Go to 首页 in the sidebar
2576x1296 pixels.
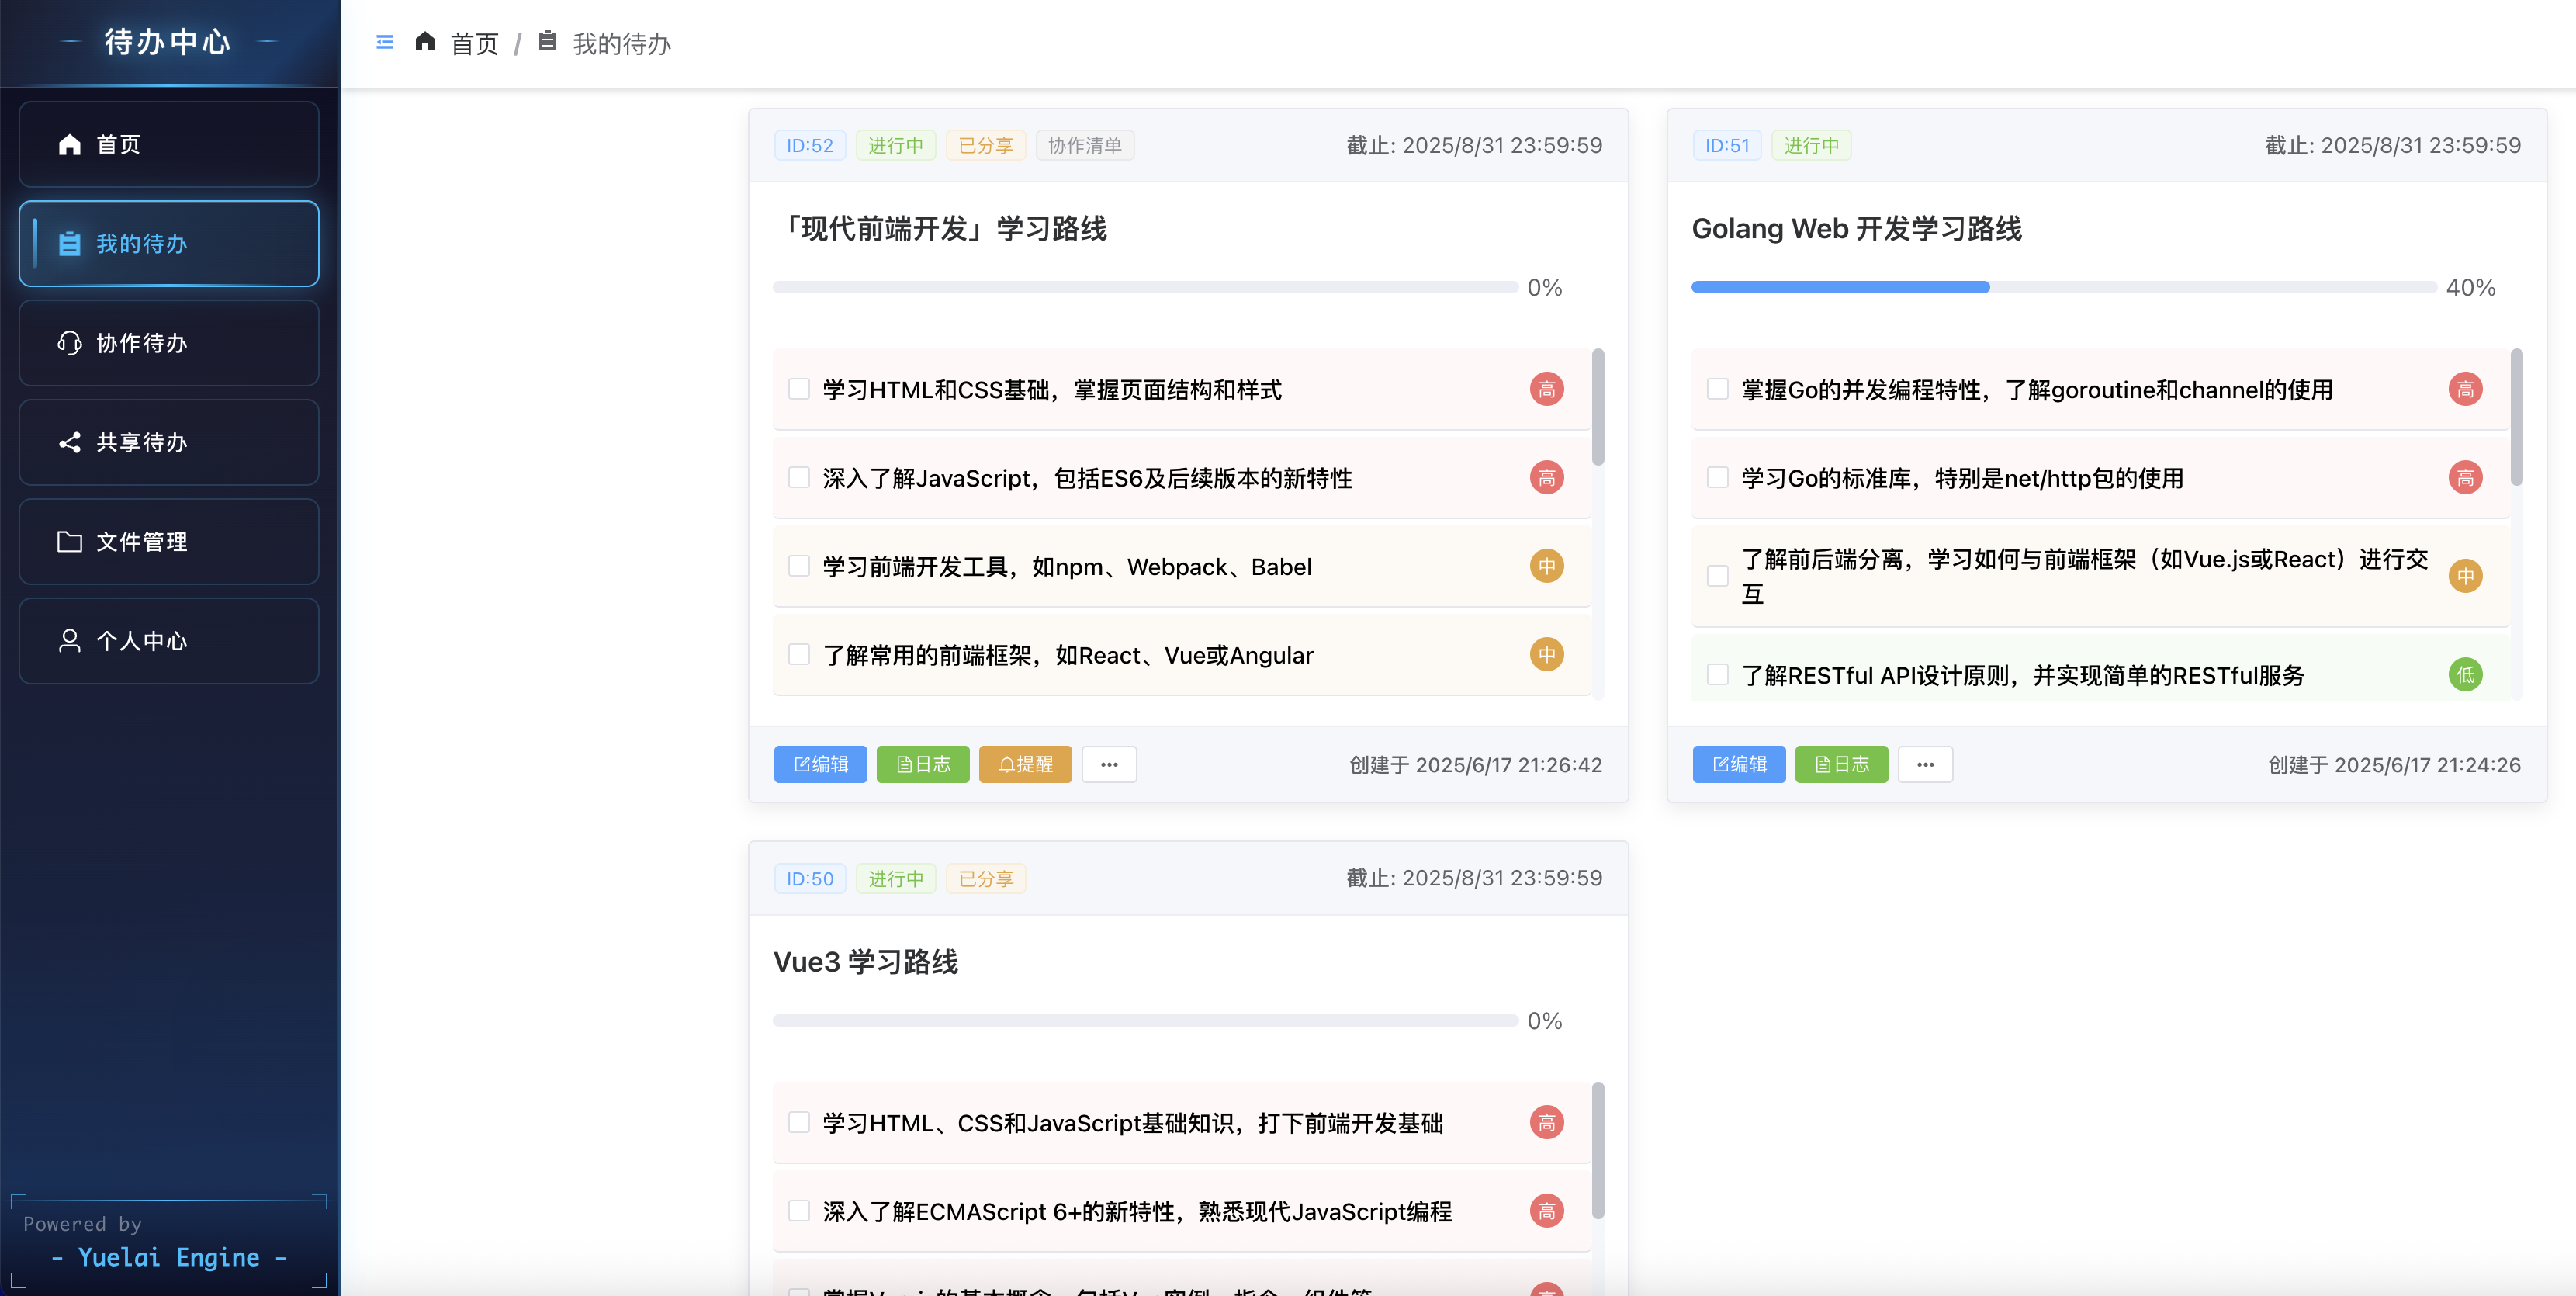pyautogui.click(x=169, y=144)
